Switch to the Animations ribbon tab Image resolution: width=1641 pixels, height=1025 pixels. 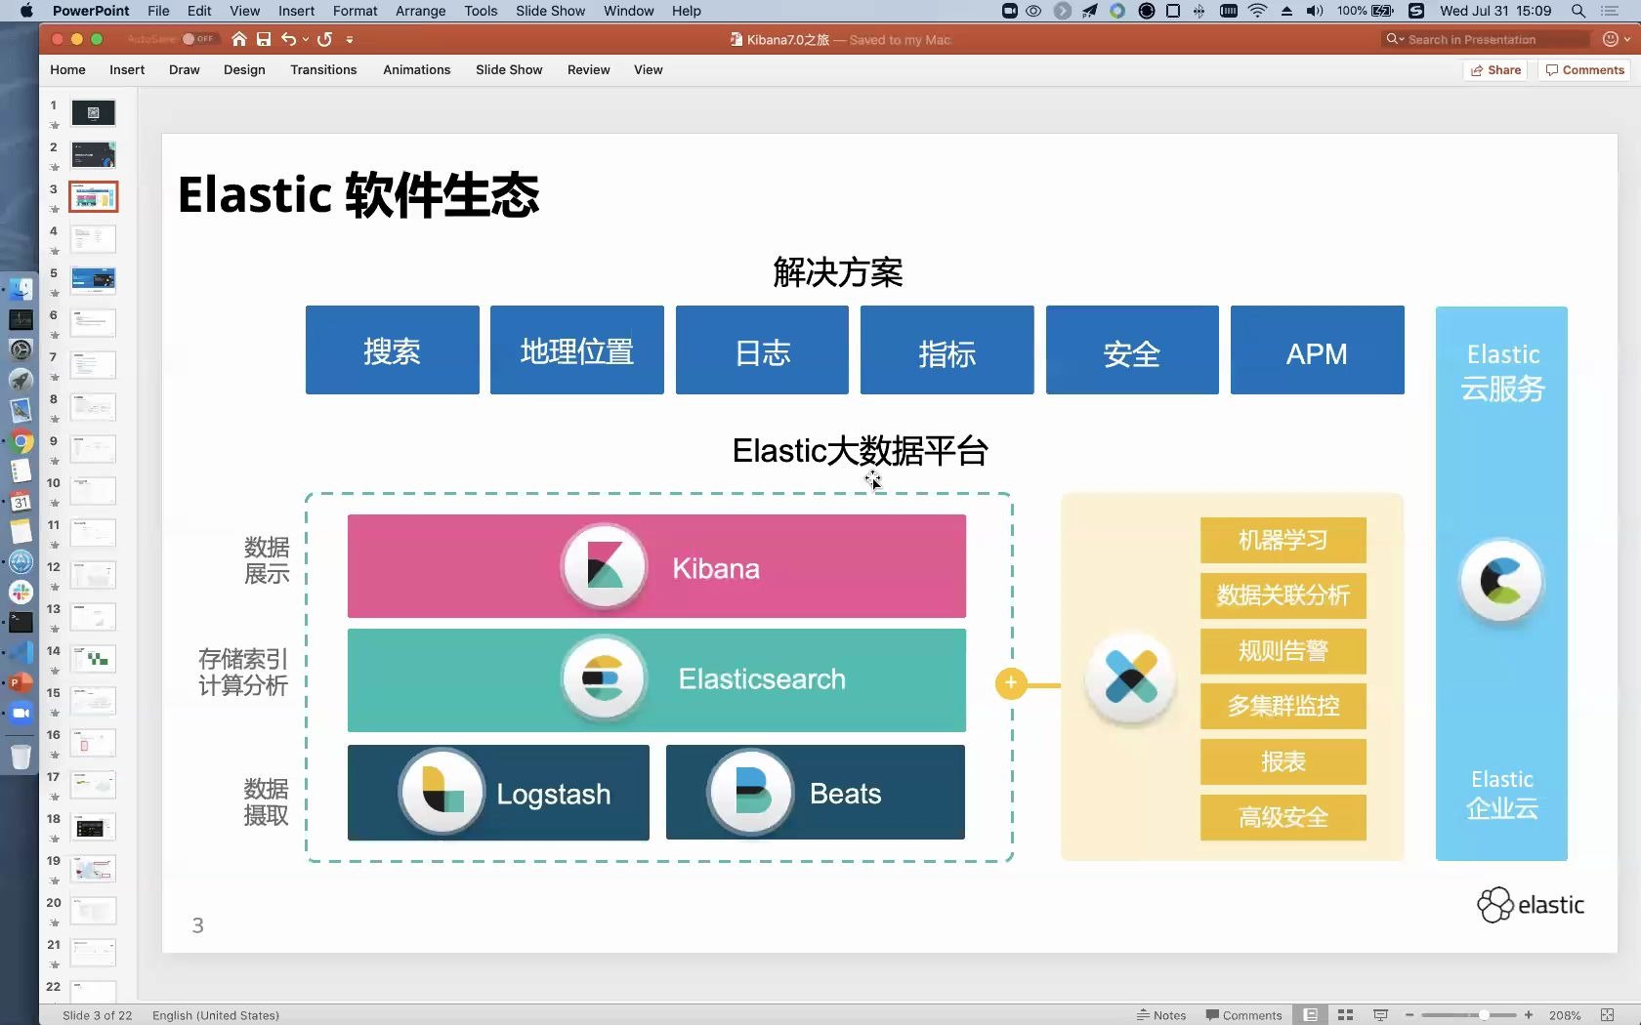417,70
